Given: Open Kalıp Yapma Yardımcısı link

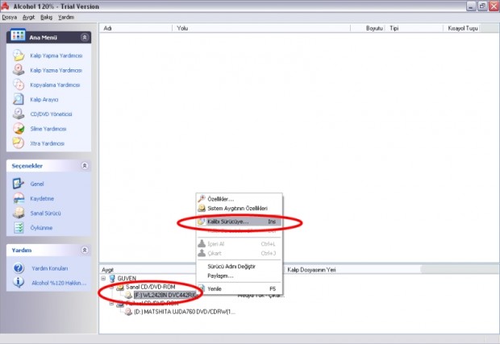Looking at the screenshot, I should (x=56, y=56).
